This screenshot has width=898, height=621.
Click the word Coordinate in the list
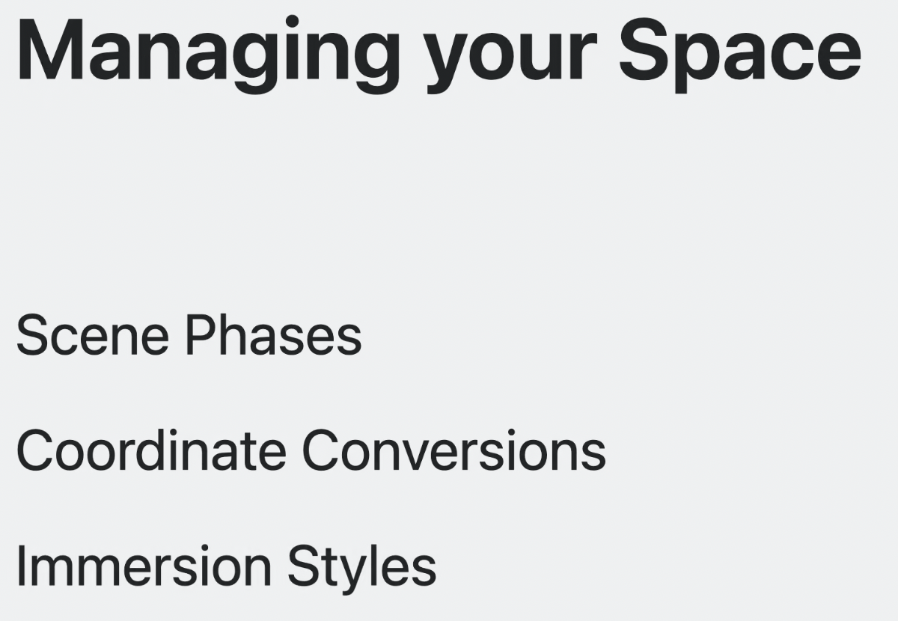click(x=151, y=450)
